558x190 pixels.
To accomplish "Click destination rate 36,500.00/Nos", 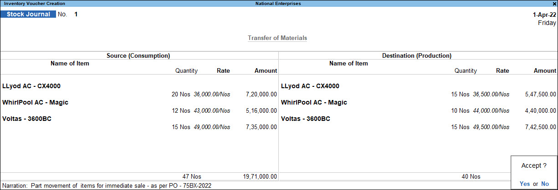I will click(491, 94).
